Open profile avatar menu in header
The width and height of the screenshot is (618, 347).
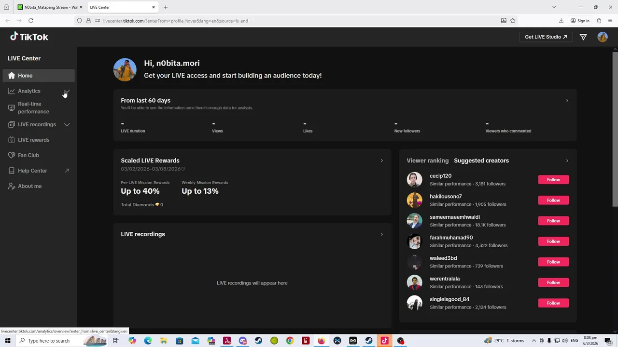pos(603,37)
